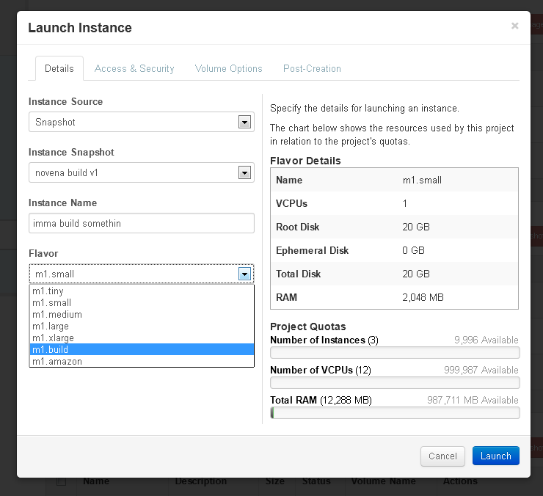Click the 2,048 MB RAM value
The height and width of the screenshot is (496, 543).
(x=423, y=297)
